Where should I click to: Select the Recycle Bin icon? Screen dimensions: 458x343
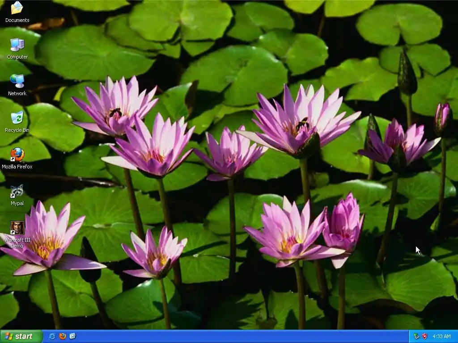[17, 118]
